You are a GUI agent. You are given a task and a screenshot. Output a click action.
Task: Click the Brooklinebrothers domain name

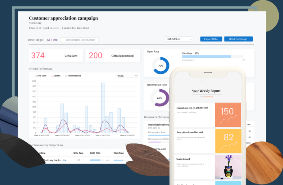point(159,125)
